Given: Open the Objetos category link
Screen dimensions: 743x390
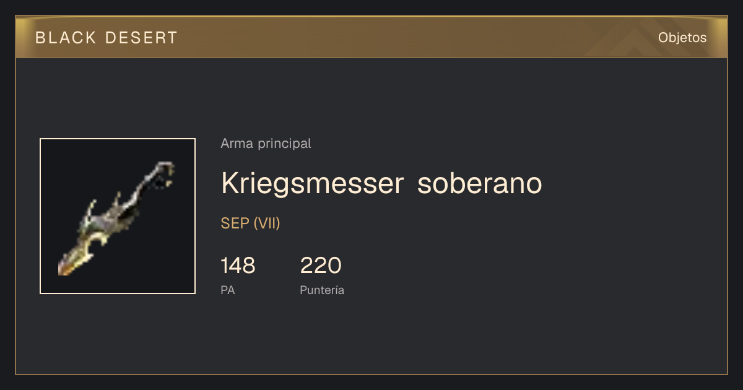Looking at the screenshot, I should [682, 38].
